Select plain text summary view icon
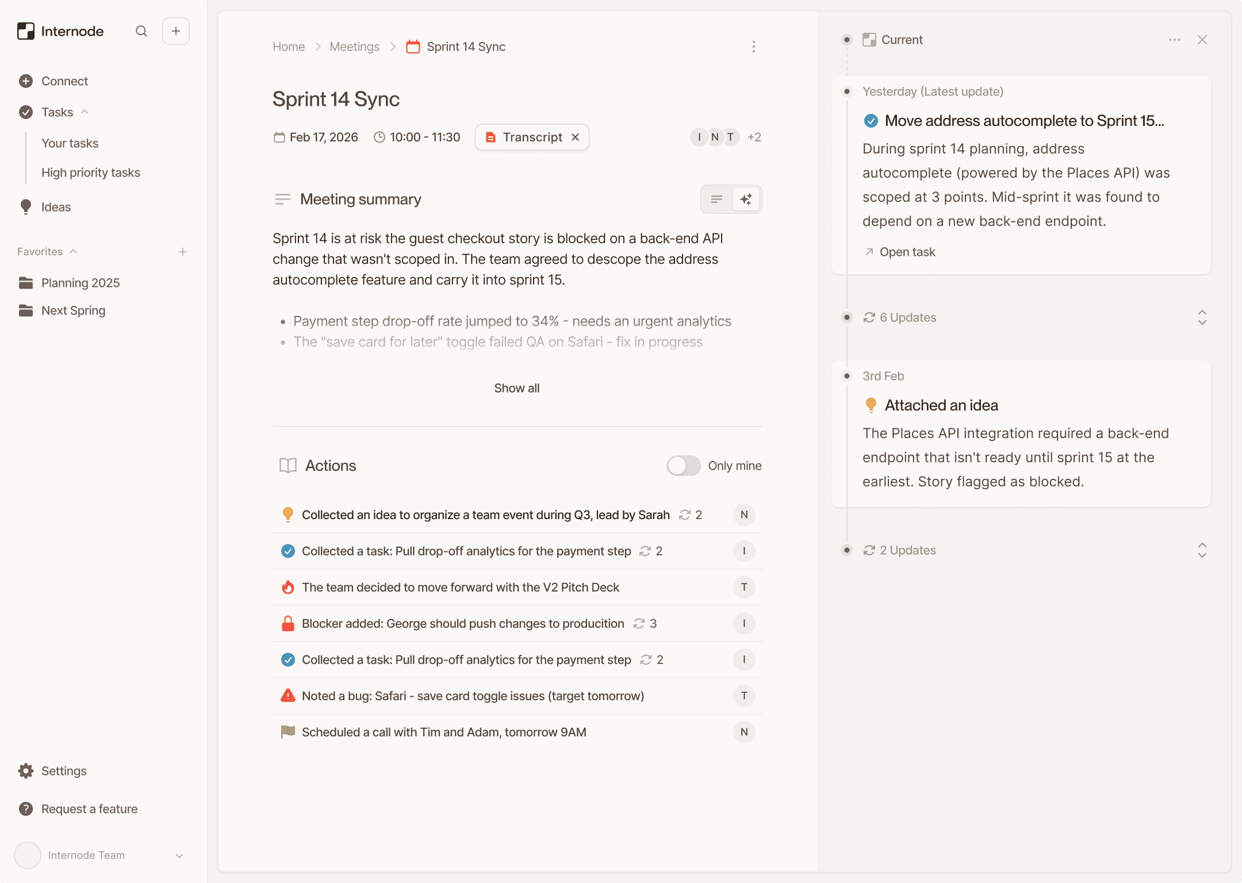Viewport: 1242px width, 883px height. click(x=716, y=199)
